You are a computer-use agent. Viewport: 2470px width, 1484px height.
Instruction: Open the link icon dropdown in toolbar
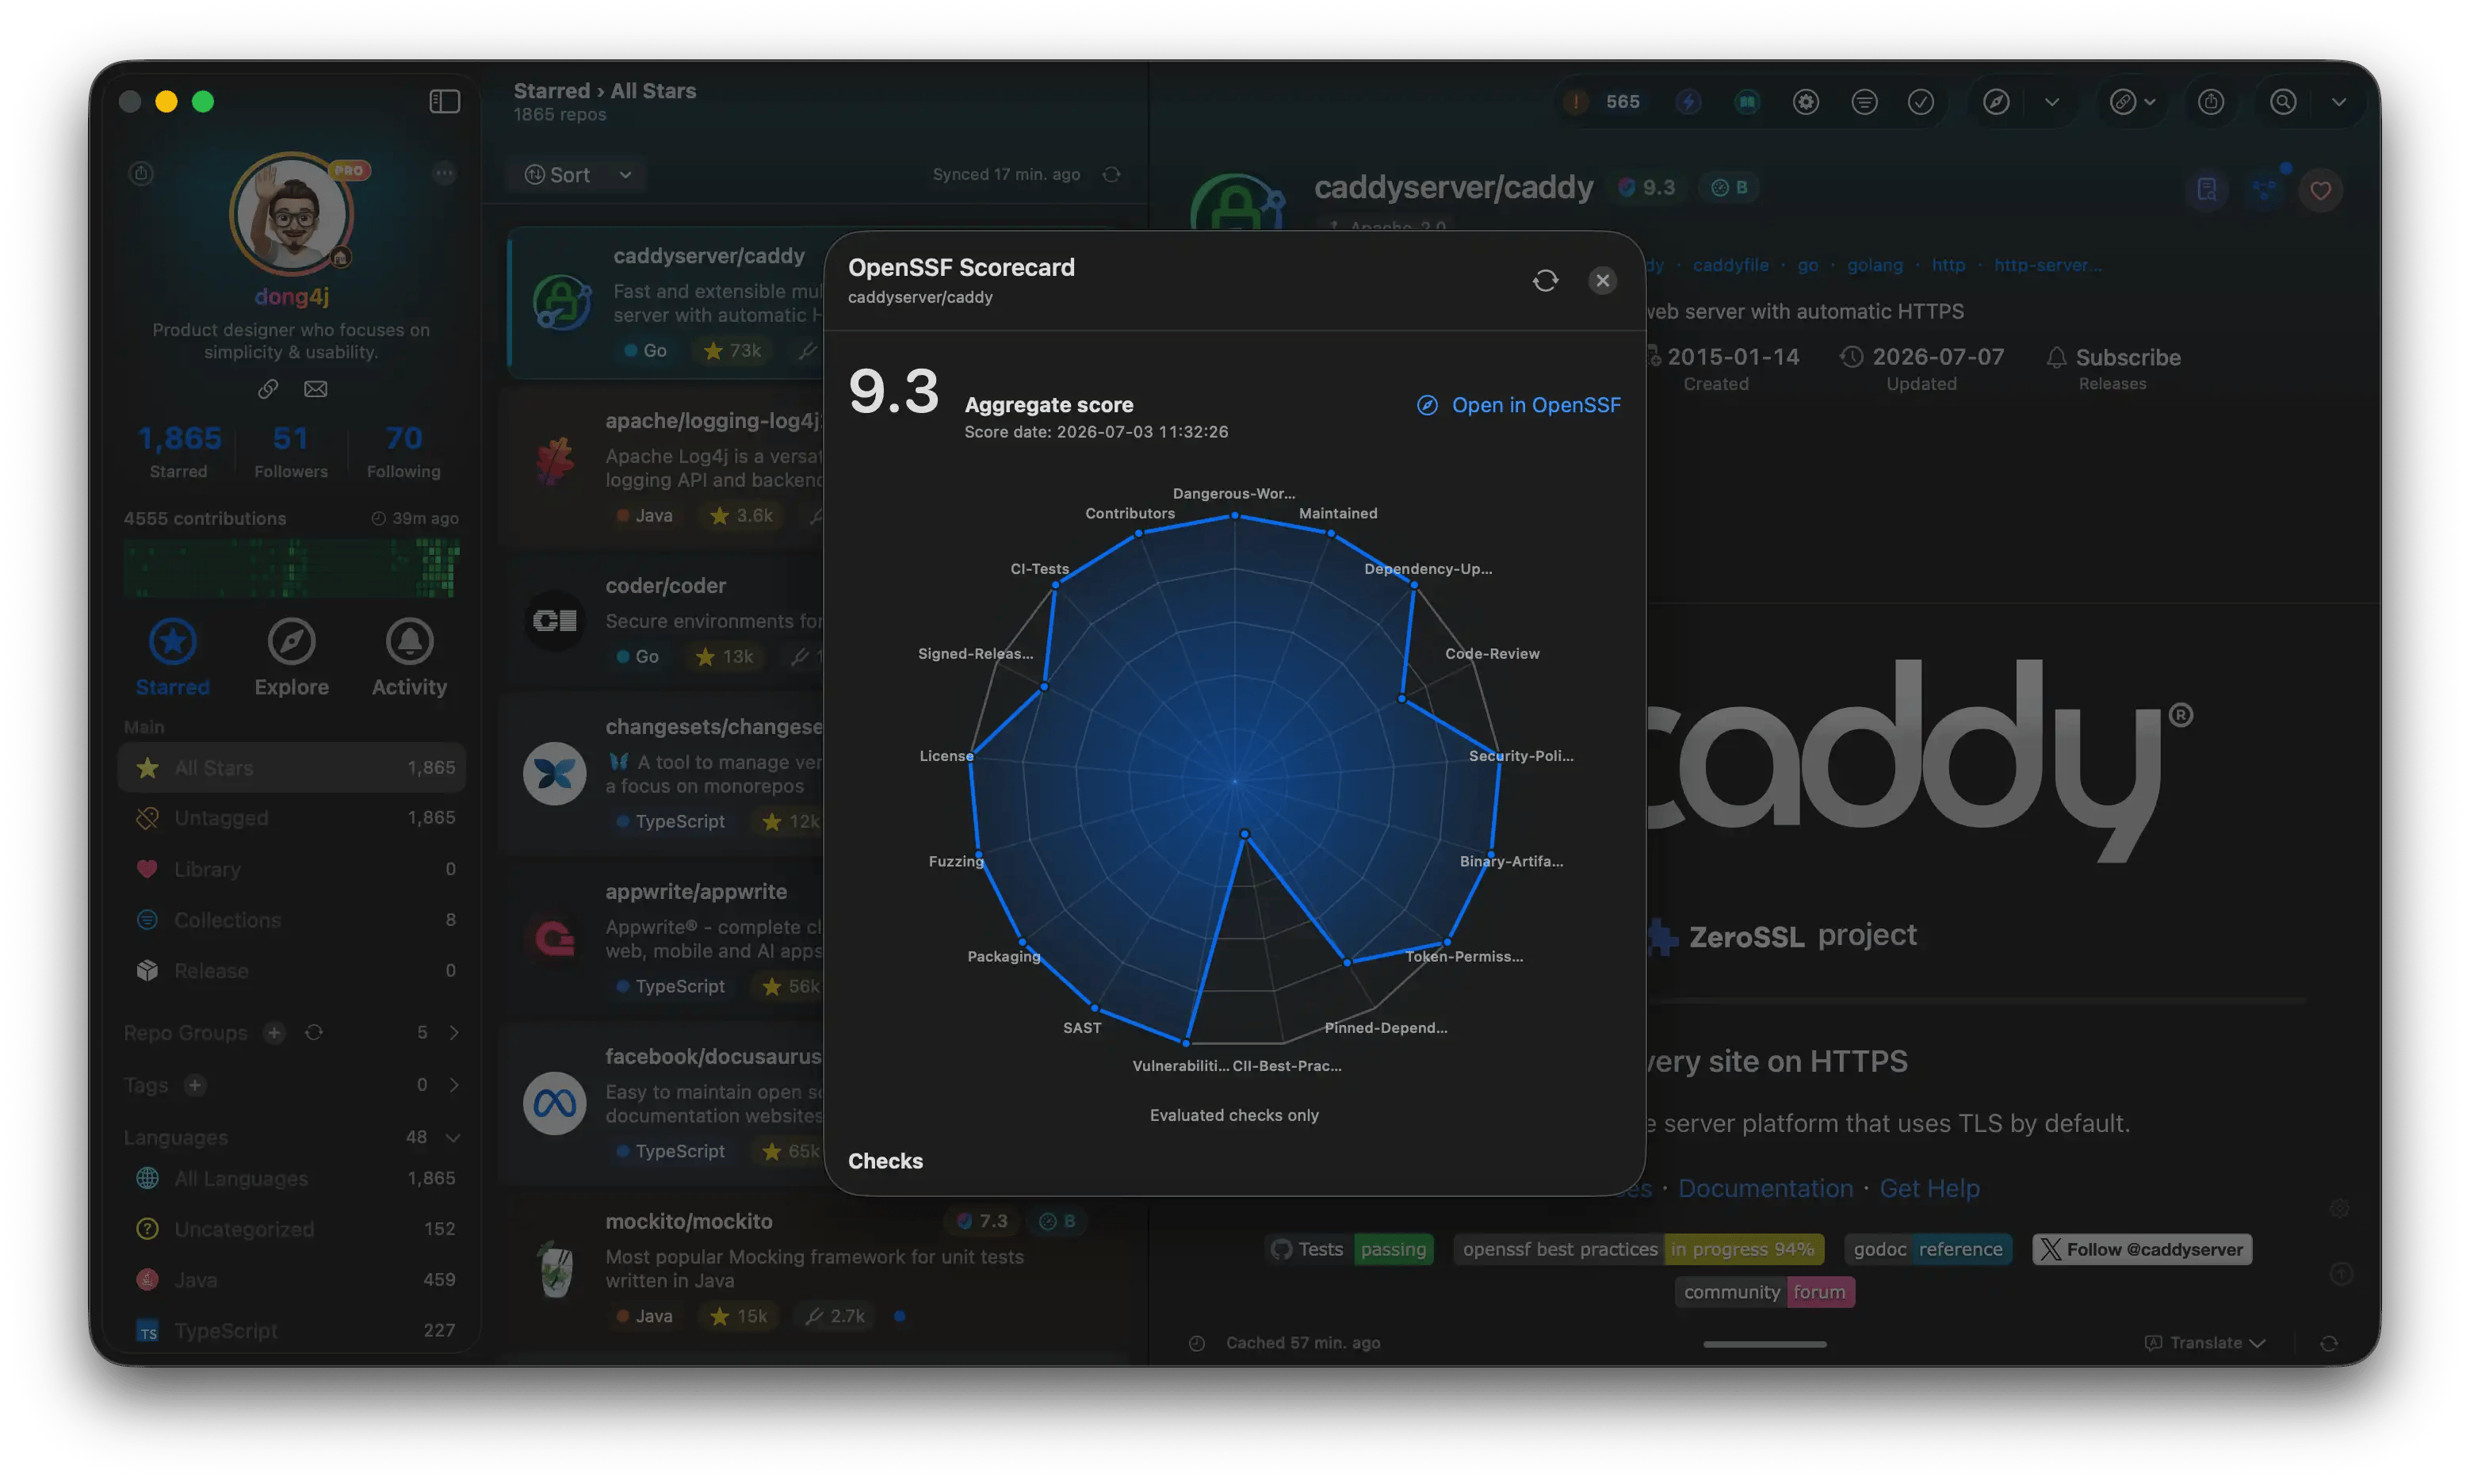2132,102
